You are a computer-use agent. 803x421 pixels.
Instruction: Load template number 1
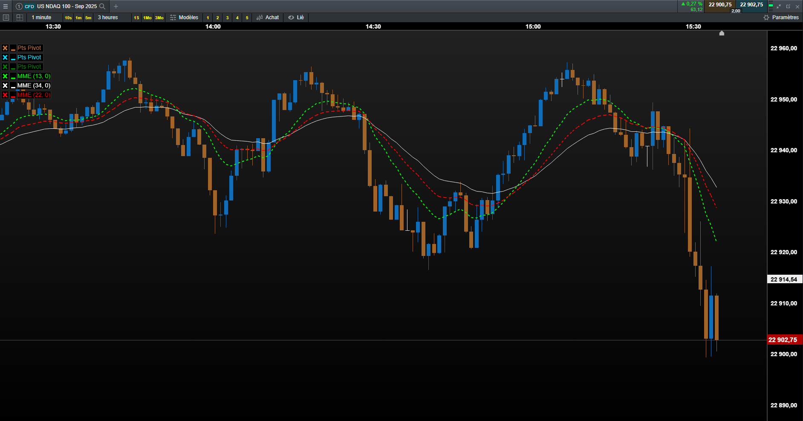[x=208, y=17]
